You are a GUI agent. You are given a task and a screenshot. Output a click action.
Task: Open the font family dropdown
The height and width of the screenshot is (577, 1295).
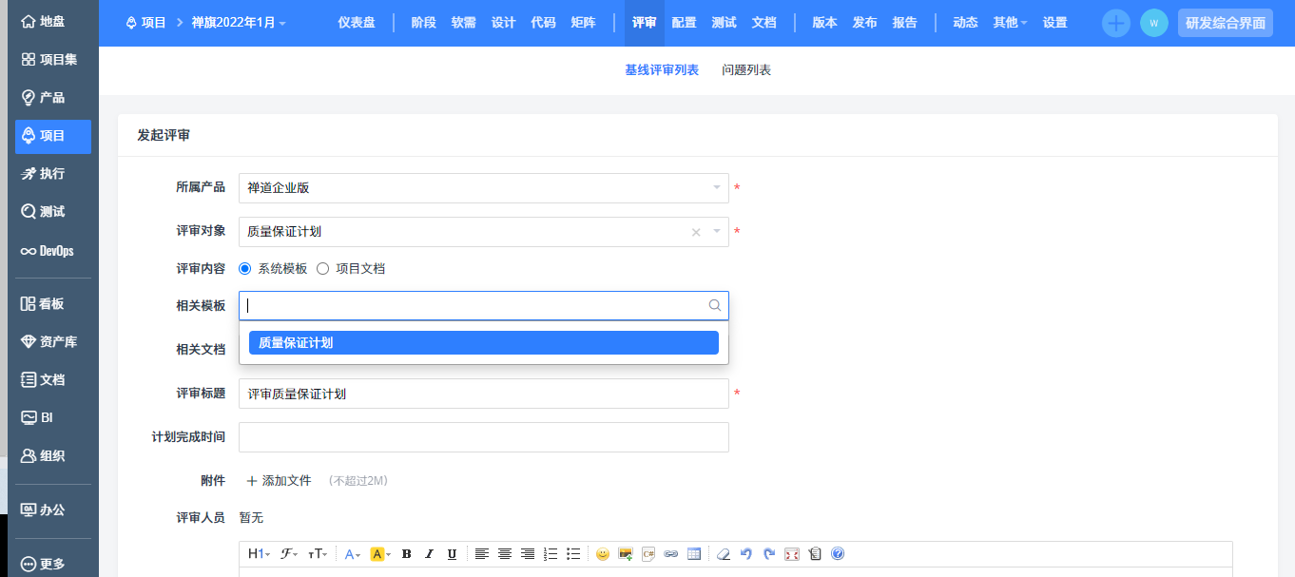(289, 554)
